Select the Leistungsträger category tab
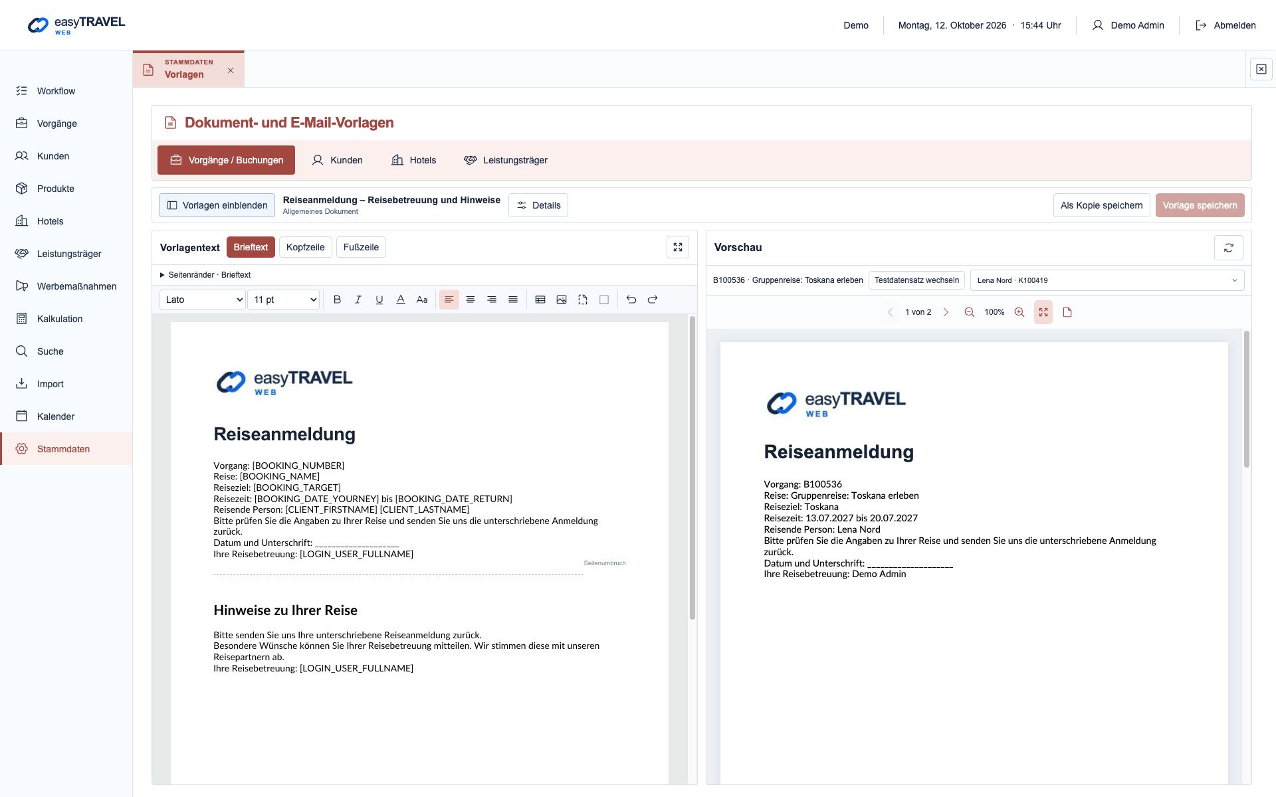Viewport: 1276px width, 797px height. coord(506,160)
